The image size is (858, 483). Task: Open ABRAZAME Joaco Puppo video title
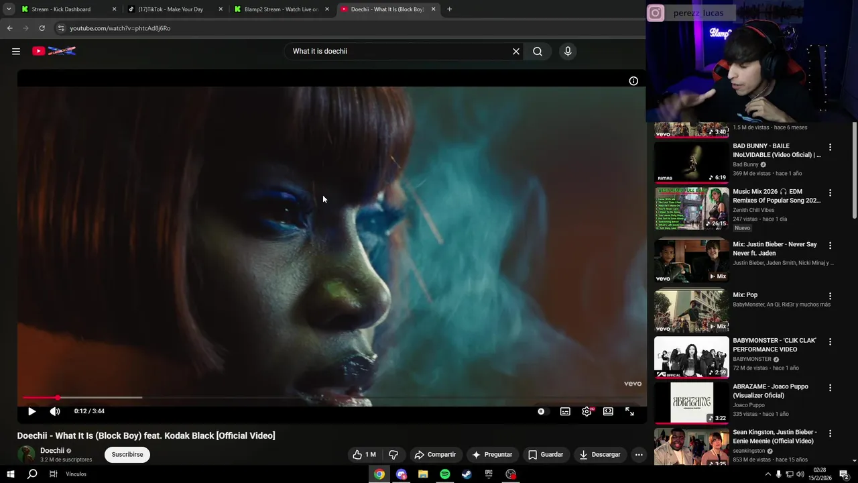770,390
